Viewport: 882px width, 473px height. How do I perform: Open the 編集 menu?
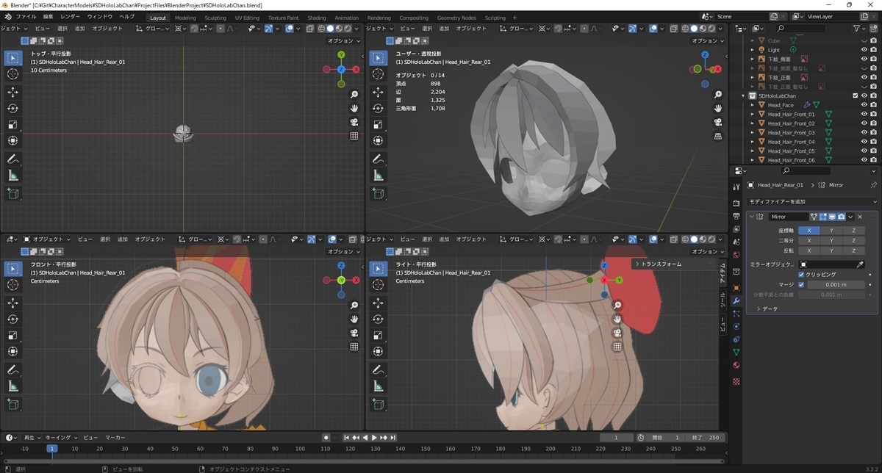click(48, 17)
